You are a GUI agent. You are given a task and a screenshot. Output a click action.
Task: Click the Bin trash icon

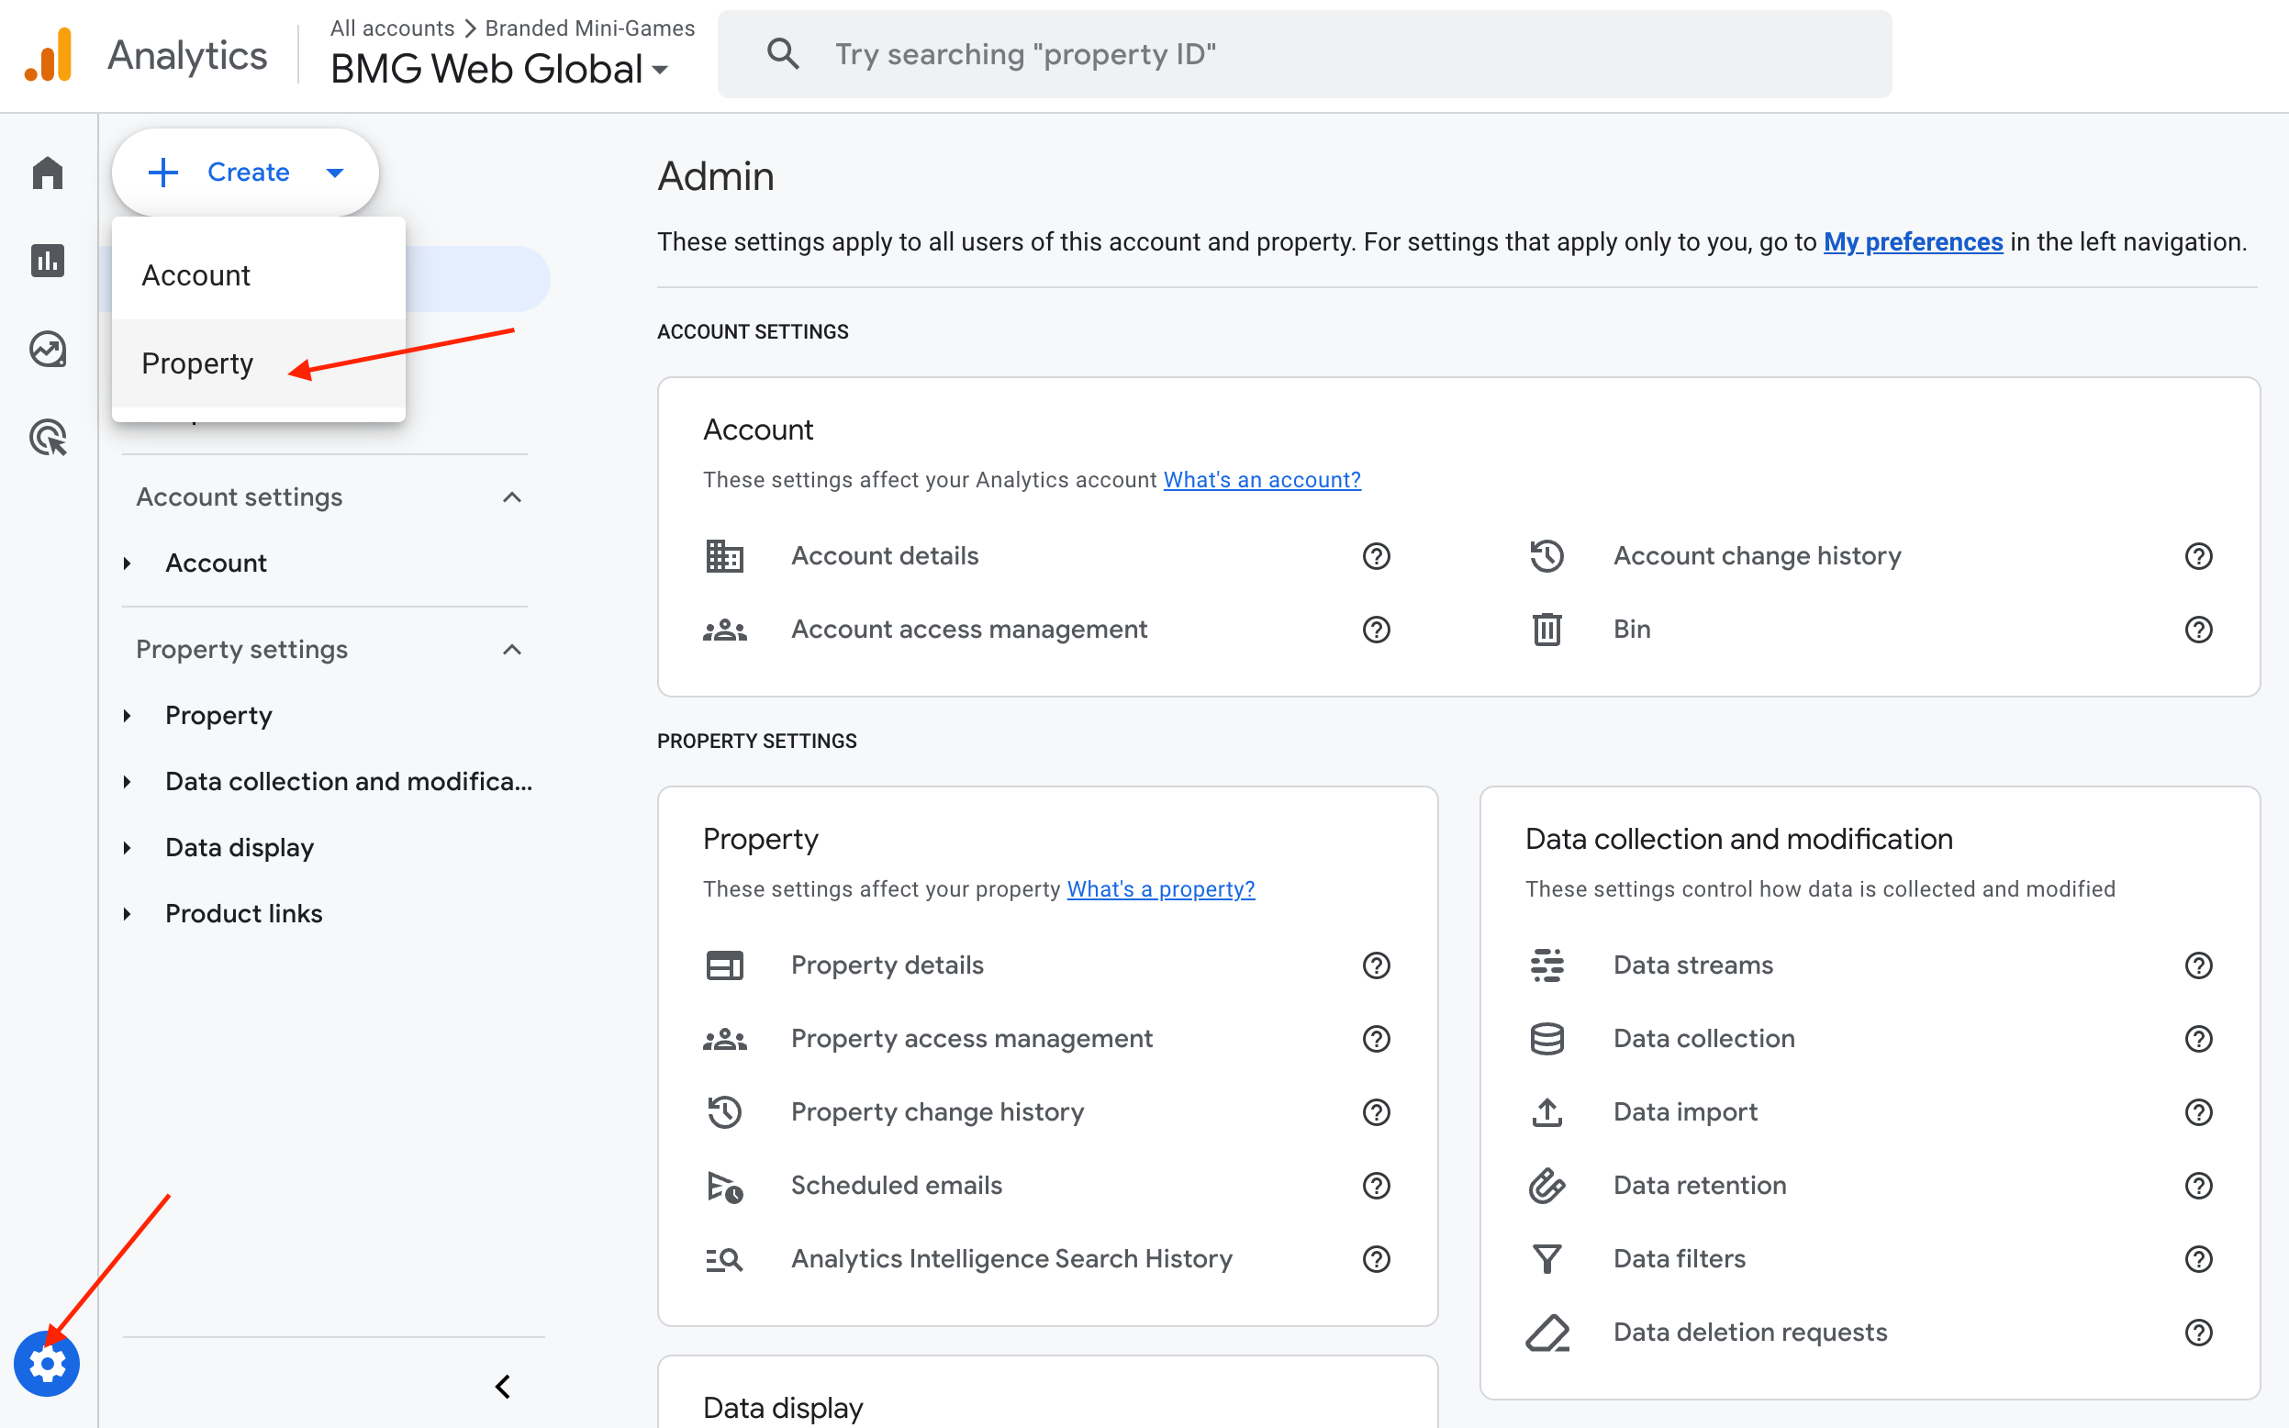(x=1546, y=629)
